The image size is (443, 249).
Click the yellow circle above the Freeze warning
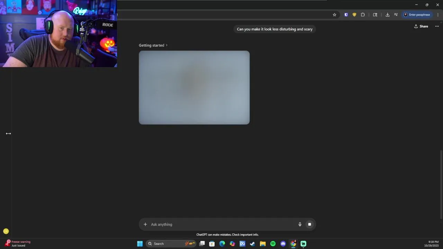click(x=6, y=231)
